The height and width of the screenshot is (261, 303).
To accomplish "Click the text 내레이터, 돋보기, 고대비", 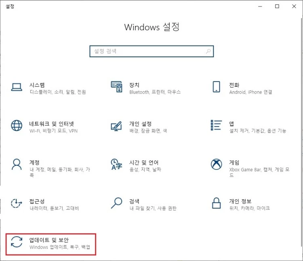I will point(54,208).
